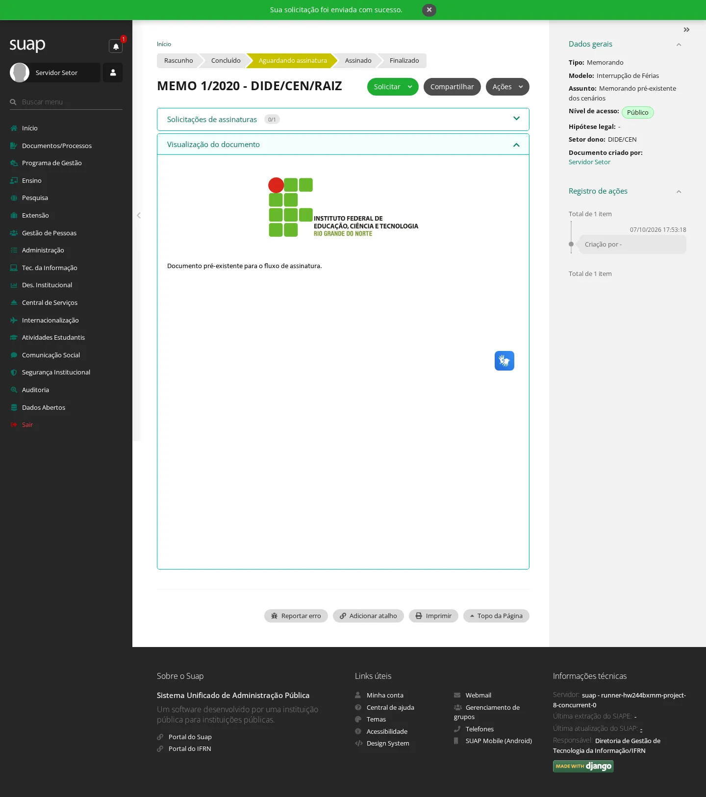
Task: Dismiss the success message banner
Action: tap(429, 10)
